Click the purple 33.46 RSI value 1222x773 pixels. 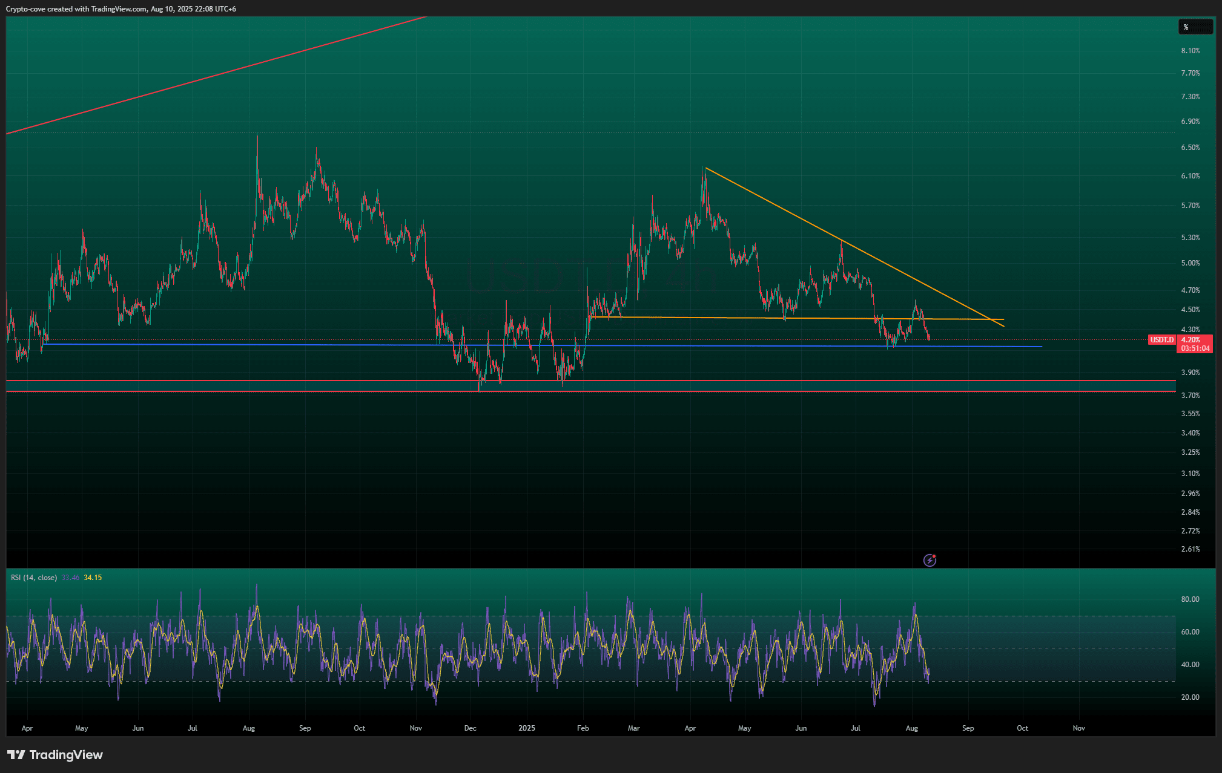pyautogui.click(x=70, y=578)
